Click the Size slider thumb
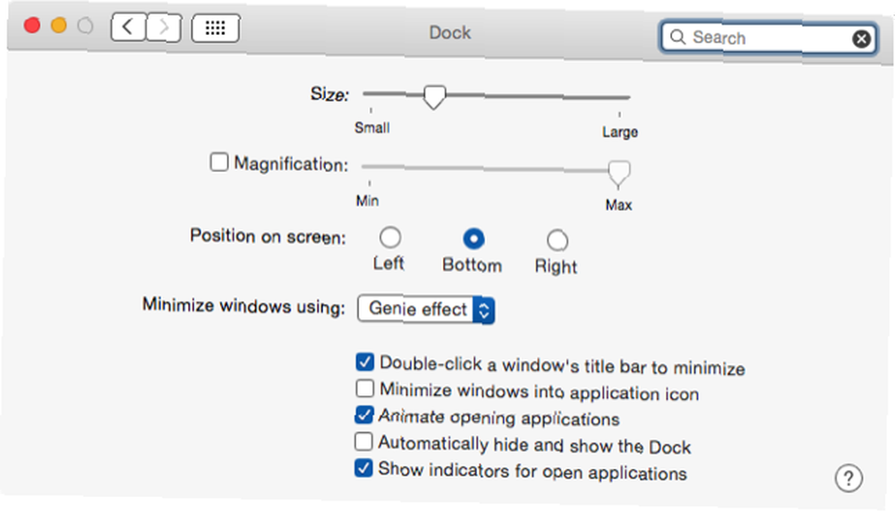The height and width of the screenshot is (512, 895). click(434, 97)
